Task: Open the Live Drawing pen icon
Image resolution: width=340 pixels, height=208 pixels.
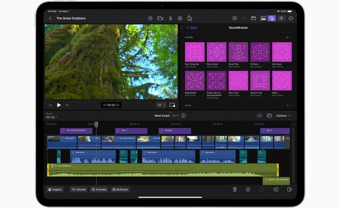Action: click(180, 18)
